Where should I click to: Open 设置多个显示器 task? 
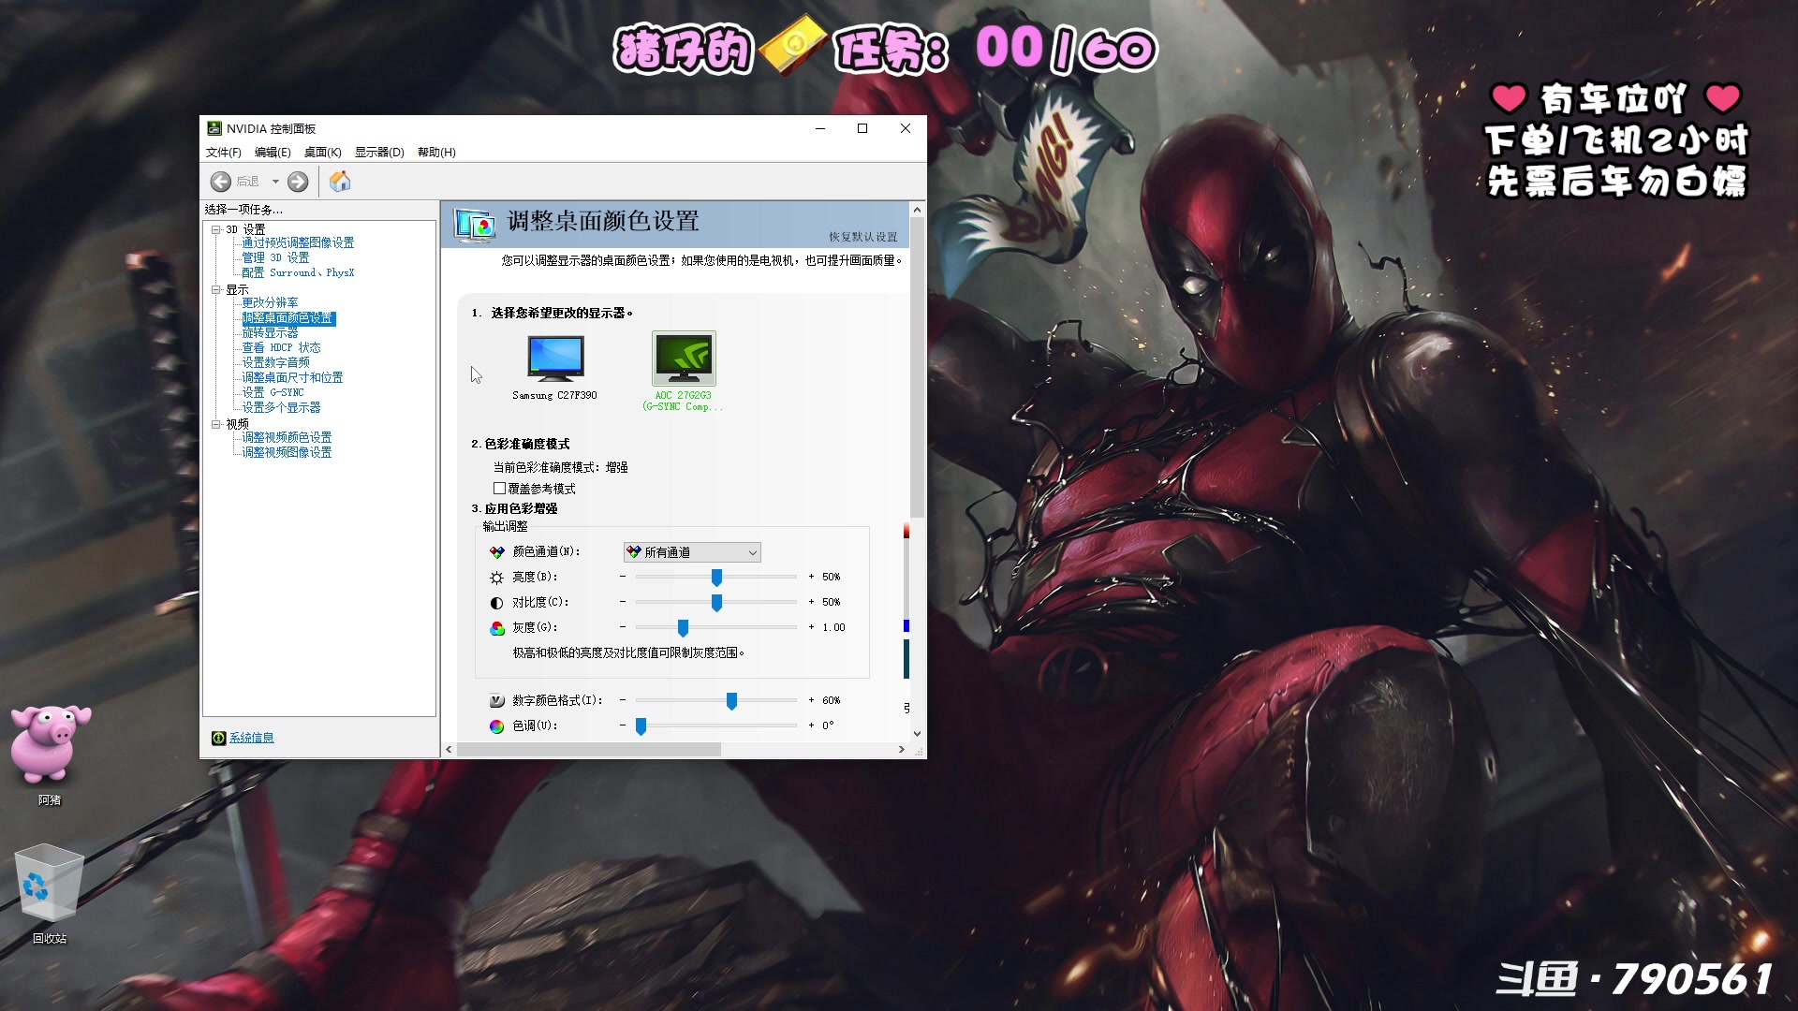click(x=281, y=407)
